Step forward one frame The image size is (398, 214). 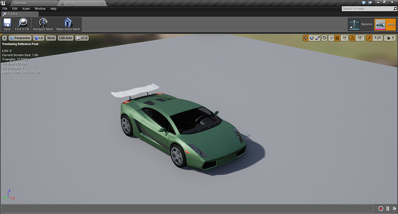tap(394, 208)
